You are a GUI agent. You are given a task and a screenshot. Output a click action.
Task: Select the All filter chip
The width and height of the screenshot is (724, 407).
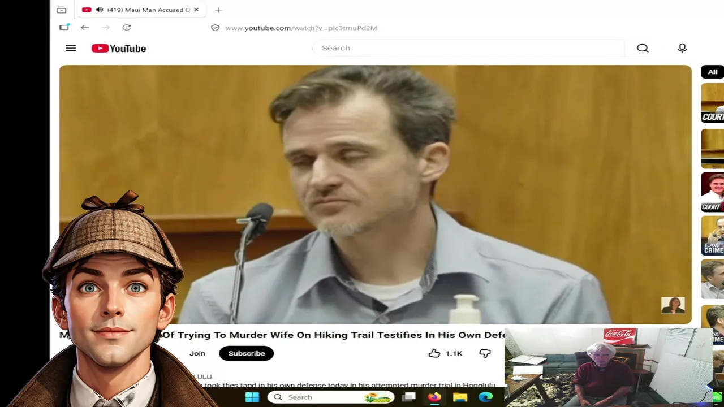coord(712,72)
